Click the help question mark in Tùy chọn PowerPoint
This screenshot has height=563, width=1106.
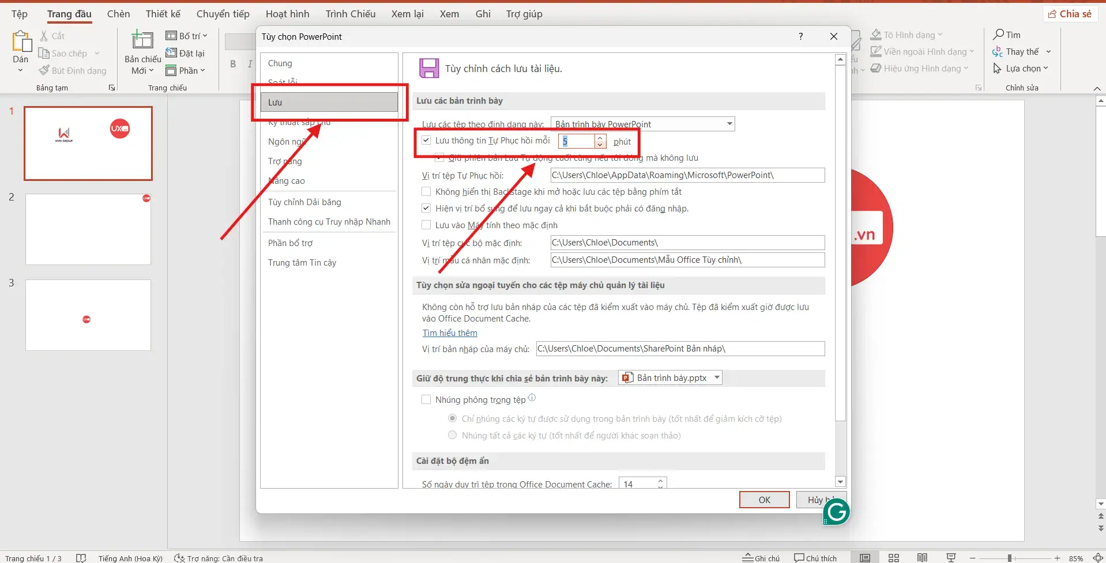[x=800, y=36]
